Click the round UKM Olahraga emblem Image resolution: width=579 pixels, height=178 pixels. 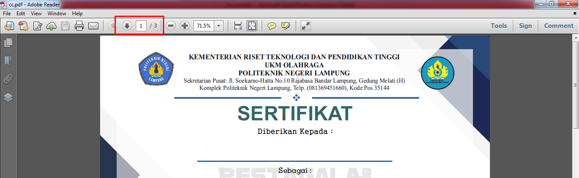(438, 73)
